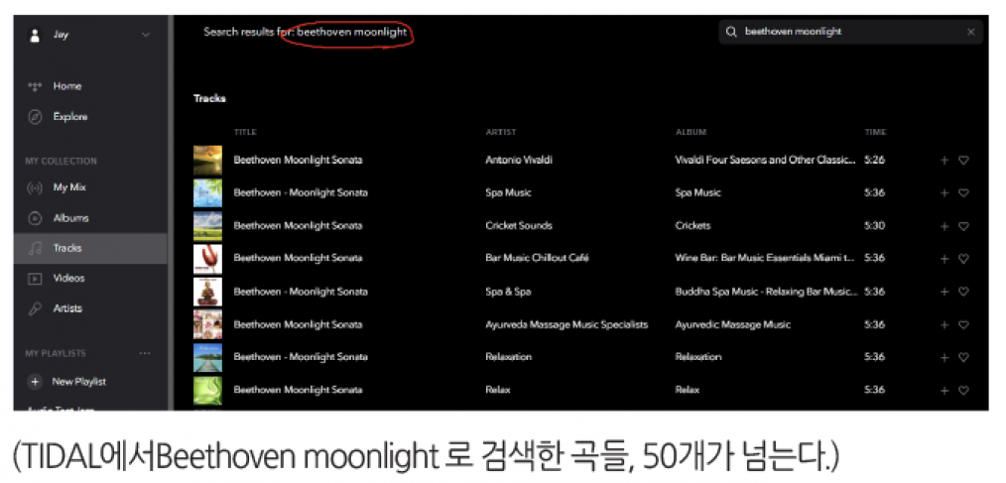Favorite the Antonio Vivaldi track heart
Viewport: 1006px width, 483px height.
coord(963,161)
